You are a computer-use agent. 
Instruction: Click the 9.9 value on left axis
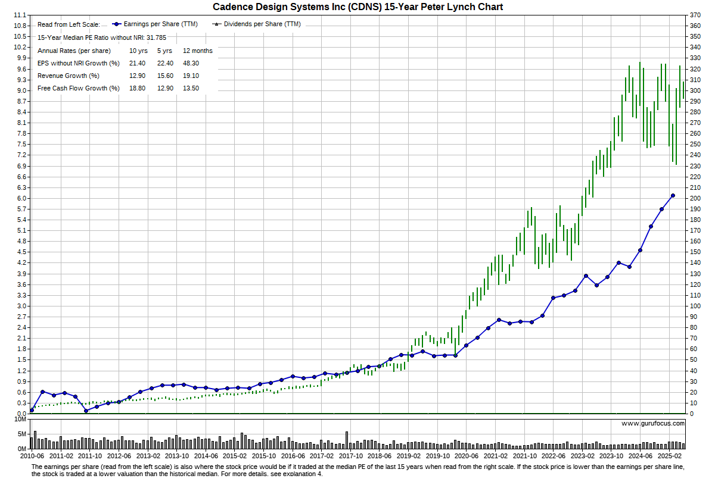pos(22,58)
